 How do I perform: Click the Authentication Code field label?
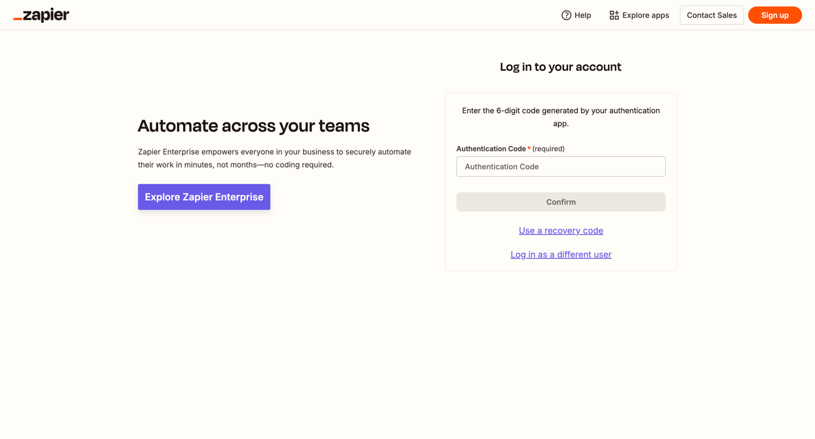(510, 149)
